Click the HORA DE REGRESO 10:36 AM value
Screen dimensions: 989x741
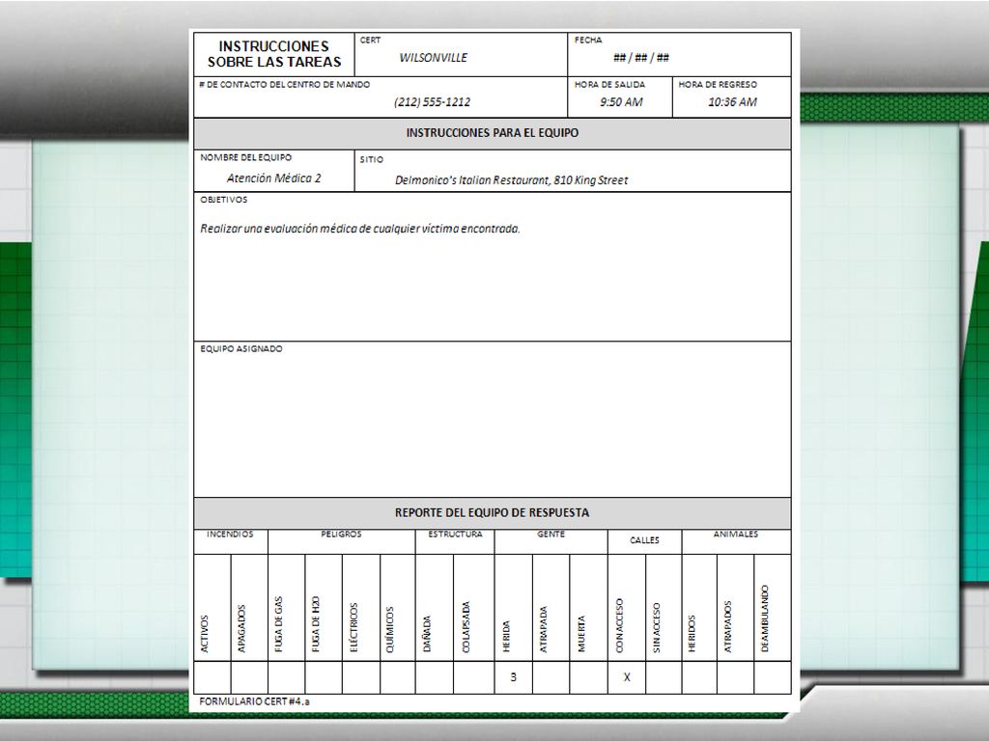click(732, 101)
